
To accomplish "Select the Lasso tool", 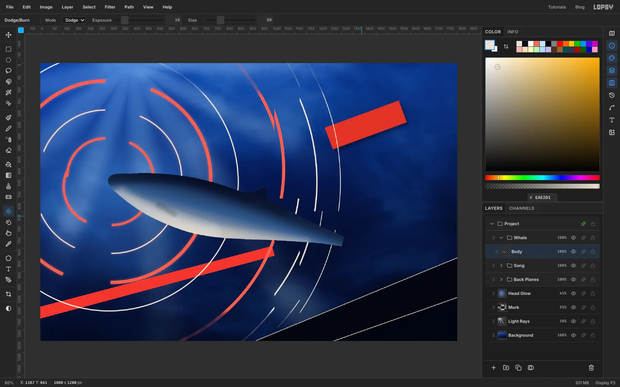I will (x=9, y=71).
